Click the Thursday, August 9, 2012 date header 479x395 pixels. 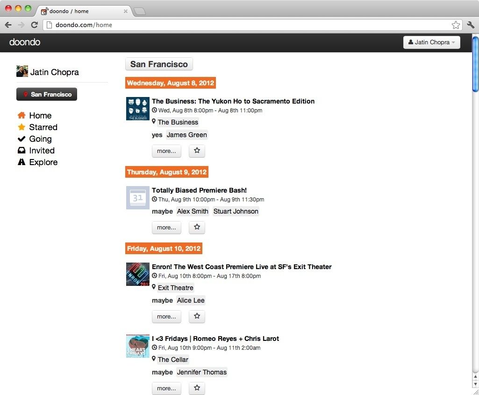167,172
